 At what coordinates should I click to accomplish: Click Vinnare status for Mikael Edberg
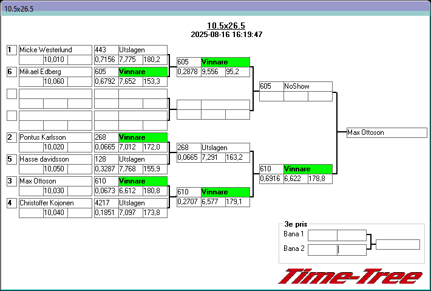point(143,72)
